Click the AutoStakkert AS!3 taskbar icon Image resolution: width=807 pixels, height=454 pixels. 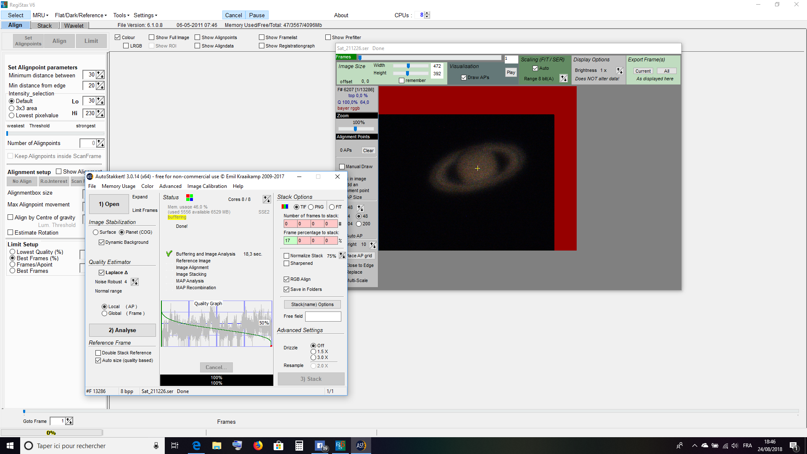coord(361,446)
